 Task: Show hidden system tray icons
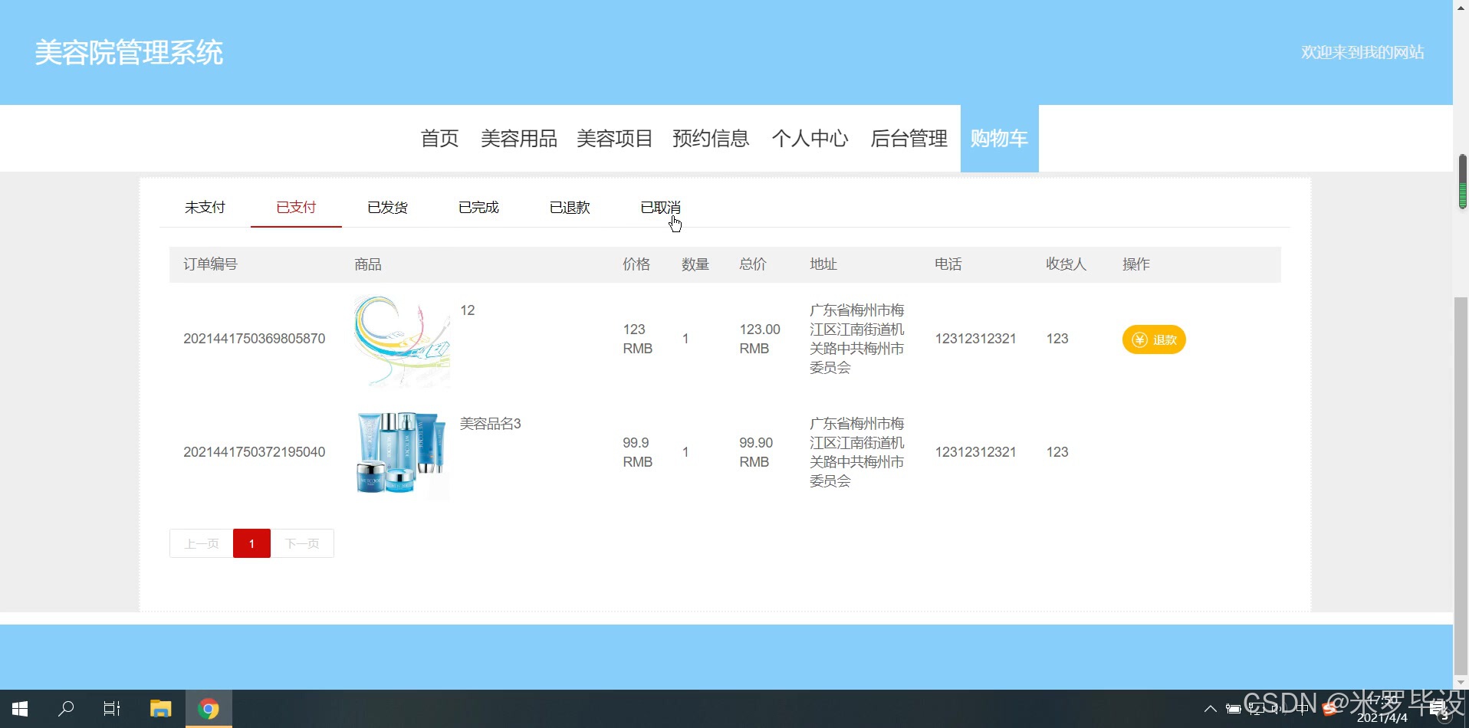pos(1210,709)
